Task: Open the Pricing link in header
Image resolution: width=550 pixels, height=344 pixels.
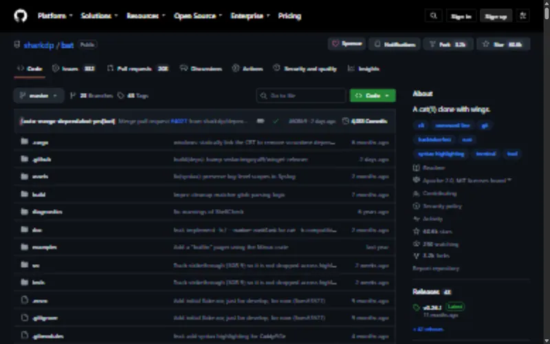Action: [x=289, y=16]
